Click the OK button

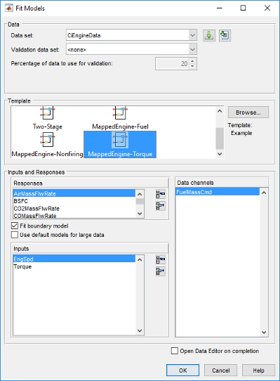(x=182, y=370)
